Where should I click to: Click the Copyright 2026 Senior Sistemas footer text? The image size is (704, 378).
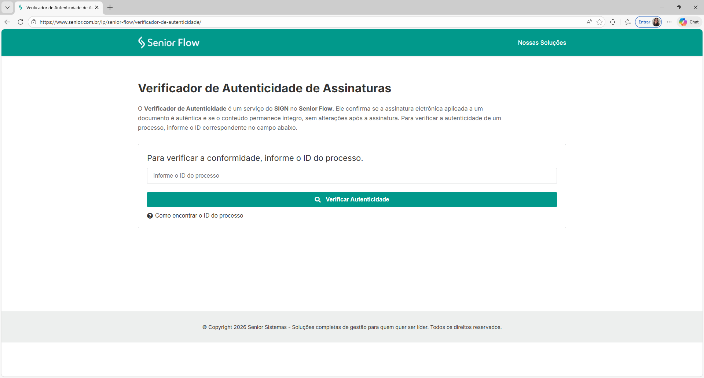pyautogui.click(x=352, y=327)
